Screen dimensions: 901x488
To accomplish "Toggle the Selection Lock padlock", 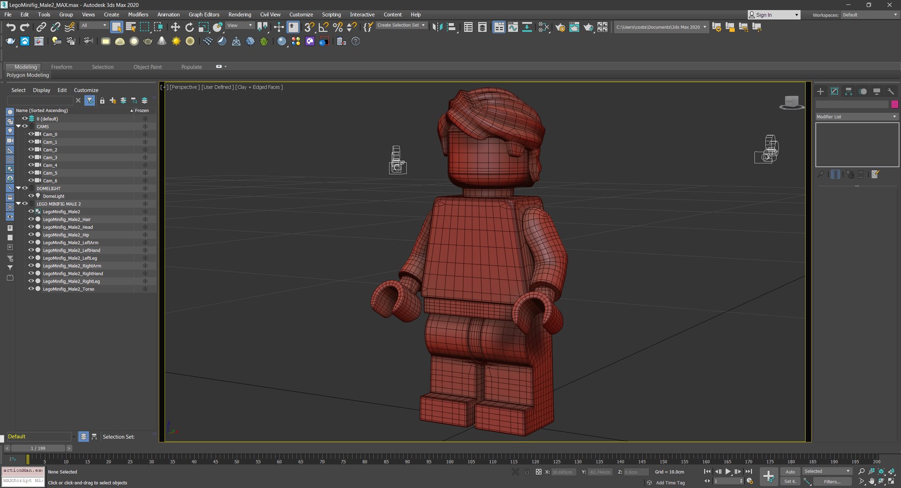I will pyautogui.click(x=527, y=472).
